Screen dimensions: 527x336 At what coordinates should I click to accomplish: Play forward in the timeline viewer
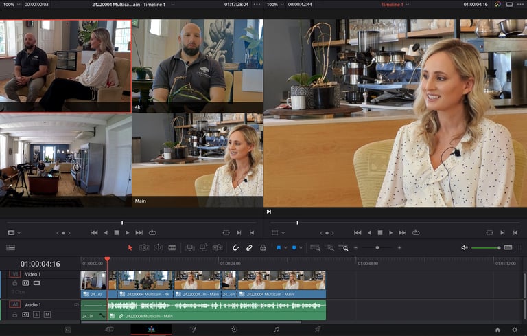(391, 233)
